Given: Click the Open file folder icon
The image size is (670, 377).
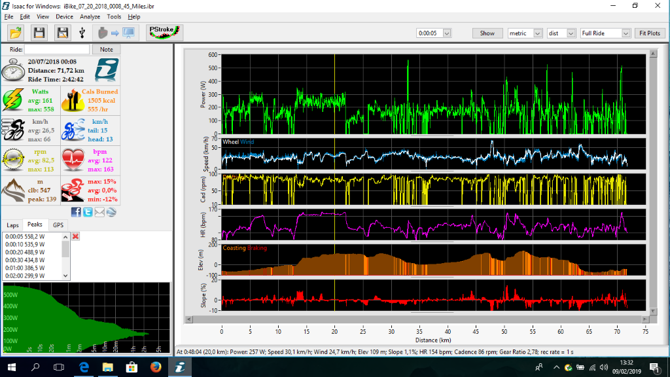Looking at the screenshot, I should (x=16, y=33).
